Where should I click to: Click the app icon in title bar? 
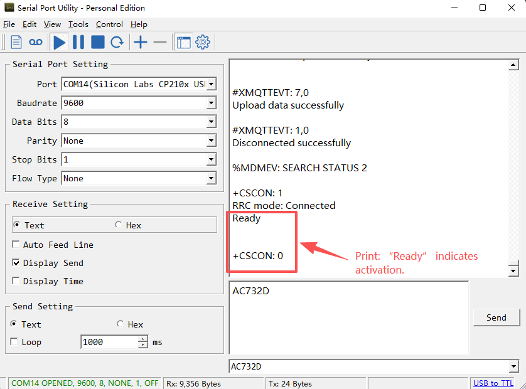click(x=9, y=8)
